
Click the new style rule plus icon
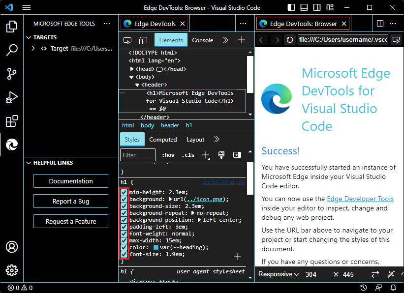206,154
